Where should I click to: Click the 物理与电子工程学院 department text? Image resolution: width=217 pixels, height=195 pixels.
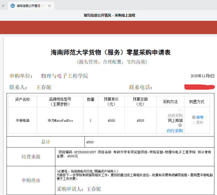click(65, 76)
